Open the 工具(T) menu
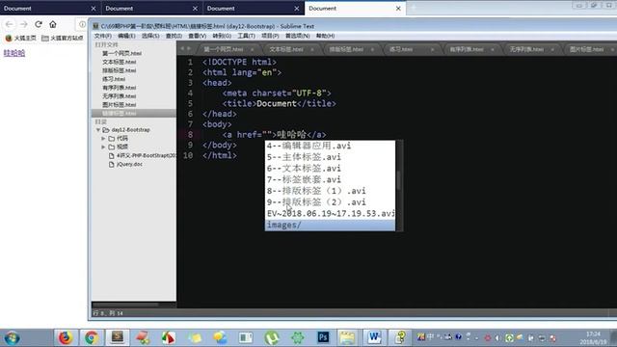Image resolution: width=617 pixels, height=347 pixels. [x=247, y=36]
